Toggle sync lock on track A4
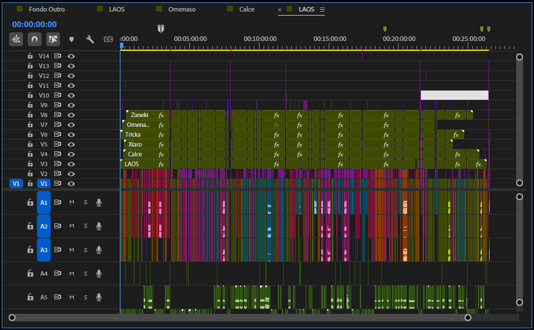 pos(58,273)
